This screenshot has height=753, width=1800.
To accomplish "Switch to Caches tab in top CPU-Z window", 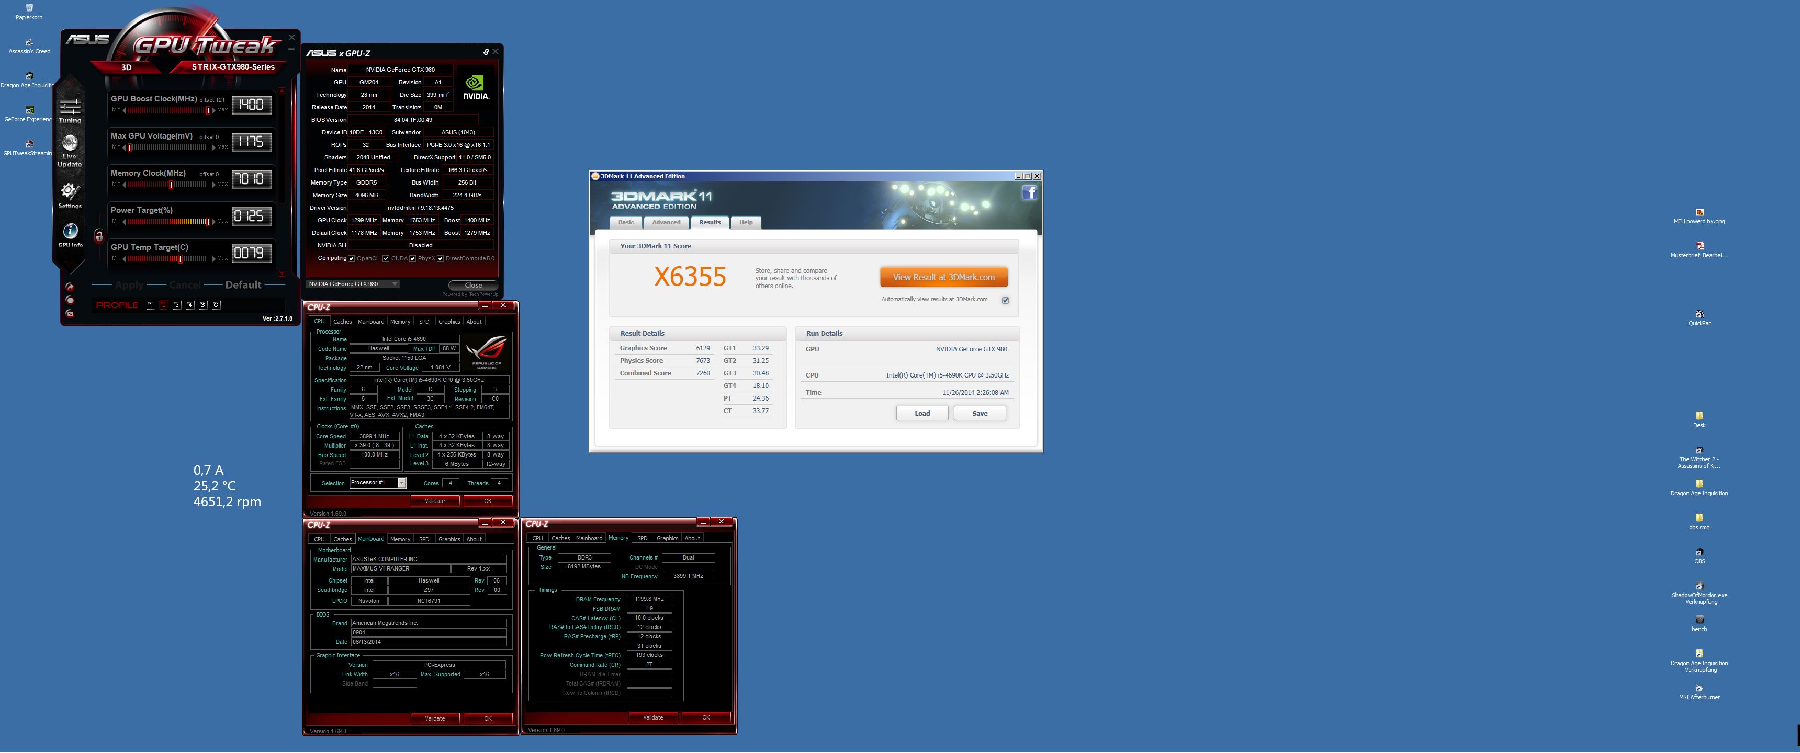I will (x=342, y=321).
